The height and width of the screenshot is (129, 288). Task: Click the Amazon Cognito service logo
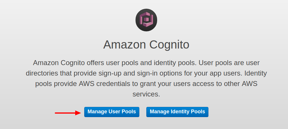[146, 20]
